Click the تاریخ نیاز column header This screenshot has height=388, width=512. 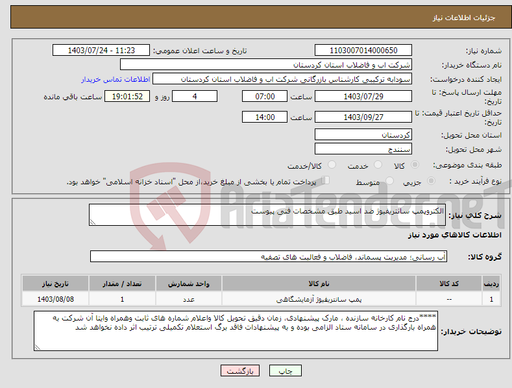point(56,284)
